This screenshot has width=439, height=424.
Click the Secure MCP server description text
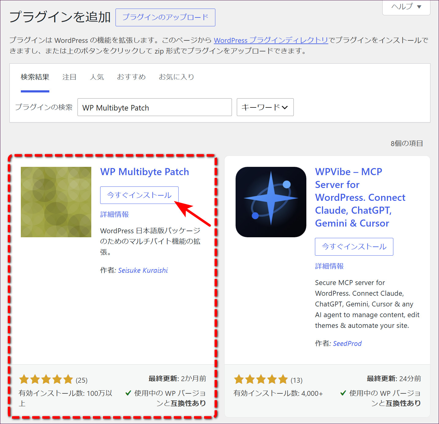(x=367, y=304)
